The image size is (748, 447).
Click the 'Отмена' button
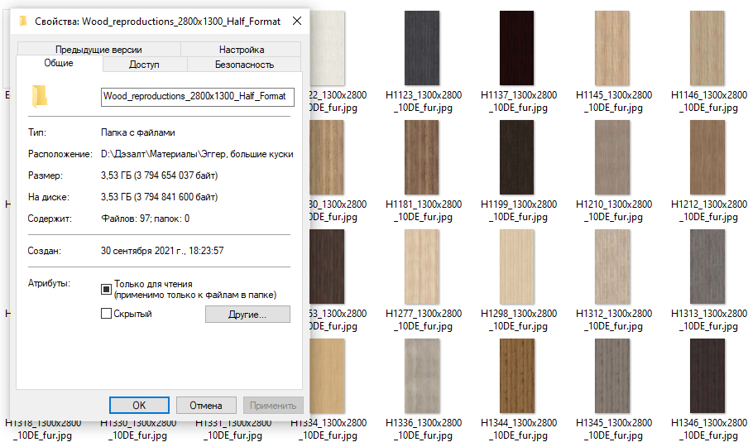pyautogui.click(x=205, y=406)
